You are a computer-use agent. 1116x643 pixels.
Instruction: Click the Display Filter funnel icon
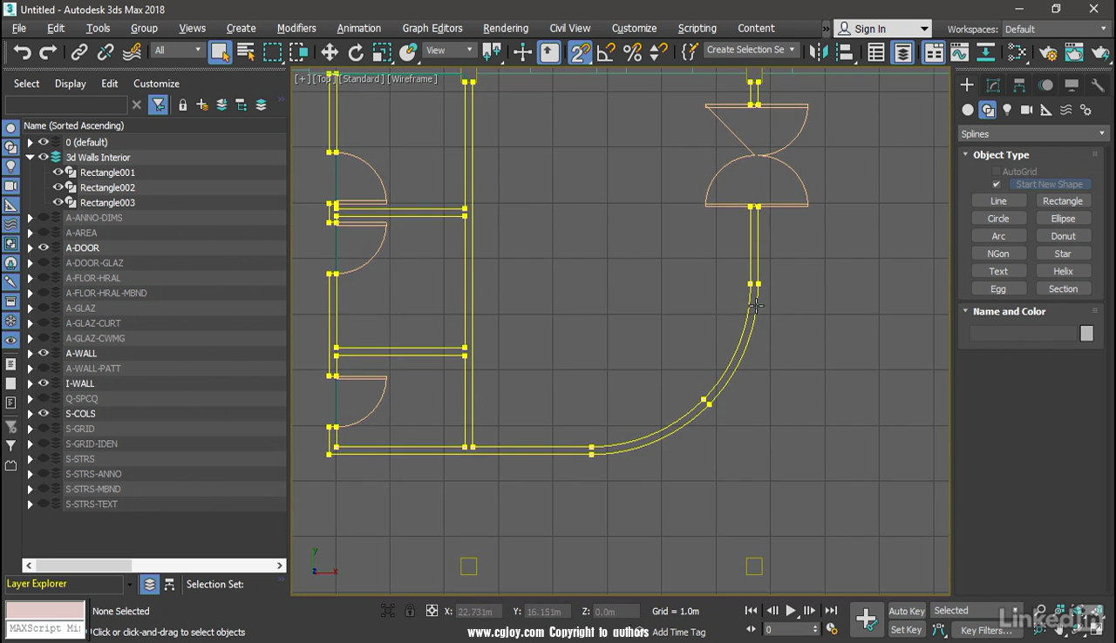pyautogui.click(x=159, y=105)
